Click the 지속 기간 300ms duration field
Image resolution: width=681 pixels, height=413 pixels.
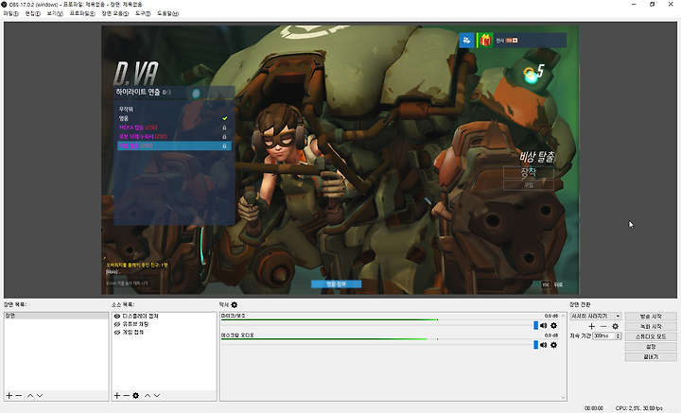tap(604, 336)
